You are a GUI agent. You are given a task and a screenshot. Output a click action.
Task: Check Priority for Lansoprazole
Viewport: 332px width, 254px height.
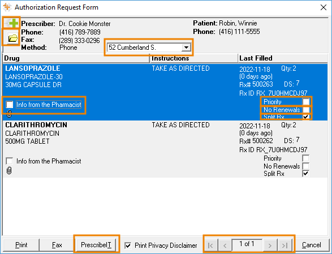click(306, 102)
